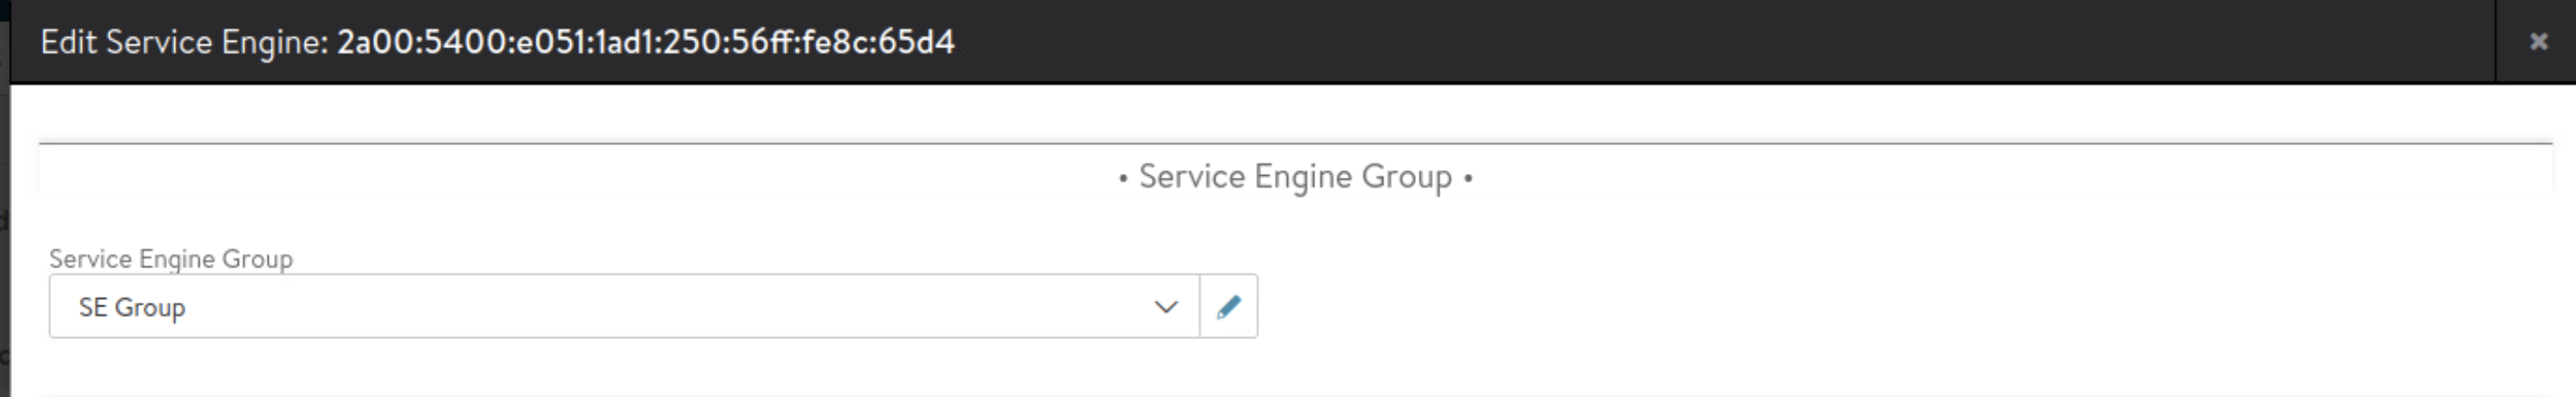Close the Edit Service Engine dialog
The height and width of the screenshot is (397, 2576).
[x=2538, y=41]
